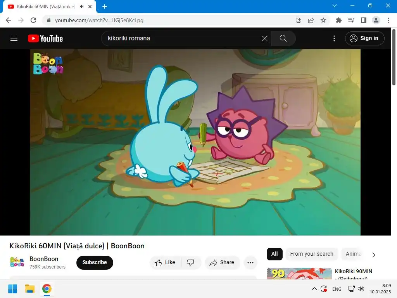Image resolution: width=397 pixels, height=298 pixels.
Task: Share this page icon in address bar
Action: point(311,20)
